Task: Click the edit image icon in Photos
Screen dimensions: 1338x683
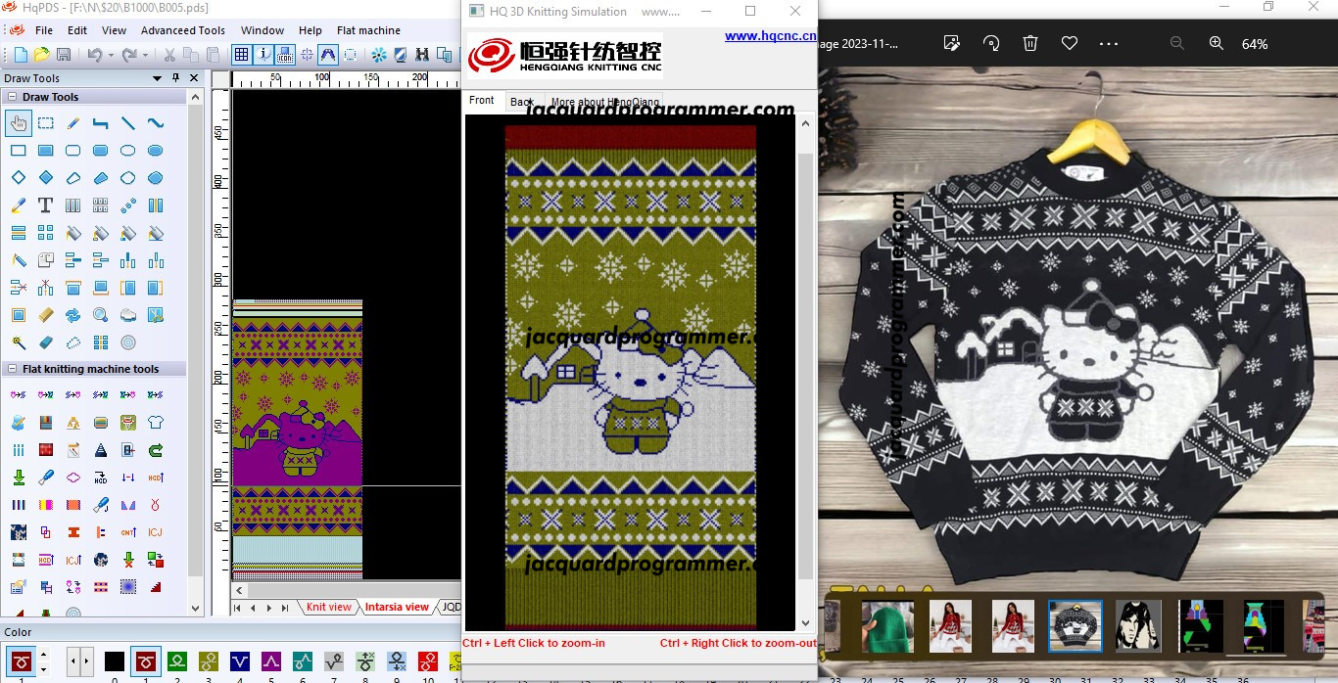Action: click(951, 43)
